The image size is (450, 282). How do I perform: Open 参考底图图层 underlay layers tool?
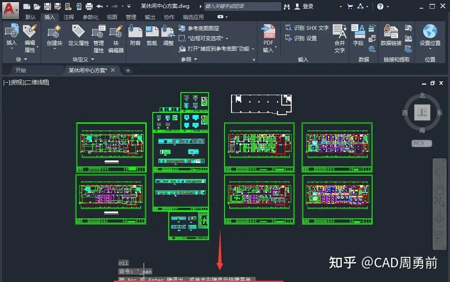pyautogui.click(x=203, y=28)
